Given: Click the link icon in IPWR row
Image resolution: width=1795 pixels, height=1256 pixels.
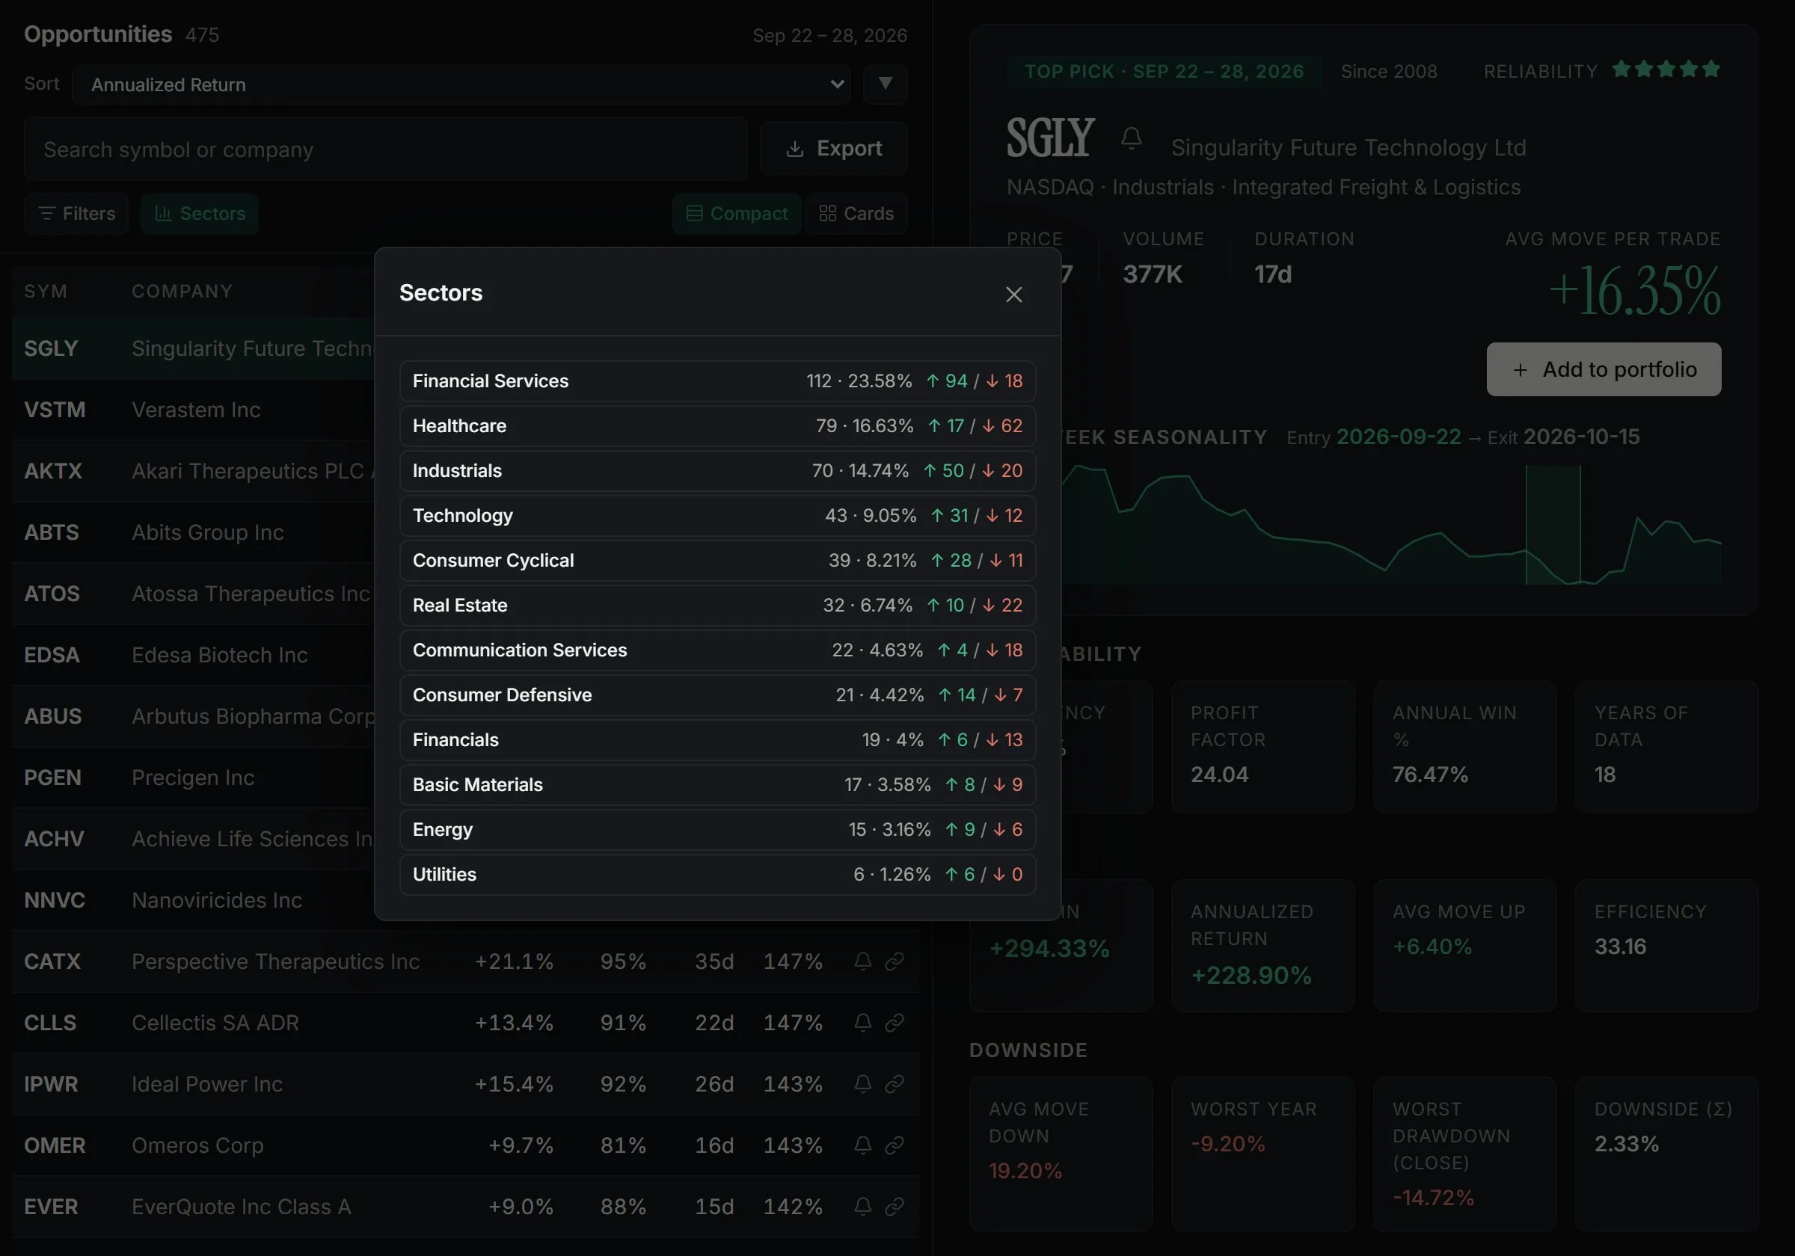Looking at the screenshot, I should coord(894,1084).
